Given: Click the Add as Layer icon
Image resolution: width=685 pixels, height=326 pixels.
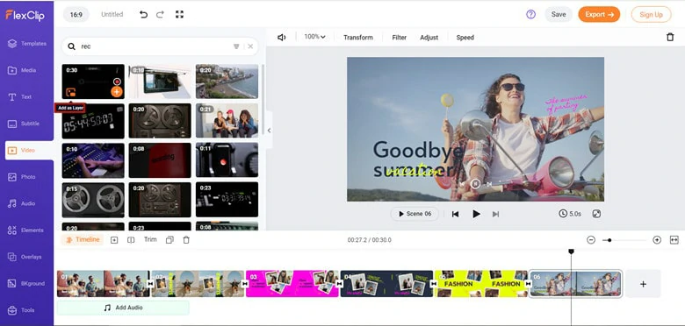Looking at the screenshot, I should click(x=71, y=92).
